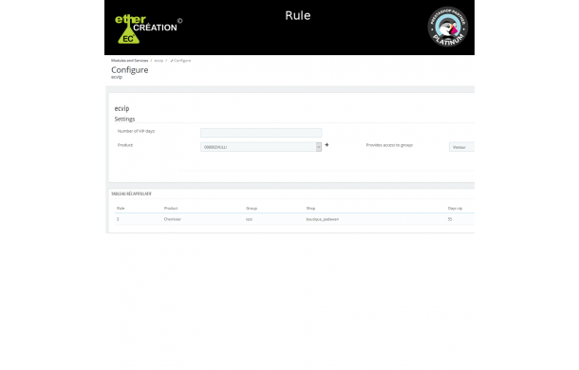Click the TABLEAU RÉCAPITULATIF panel heading

[131, 194]
